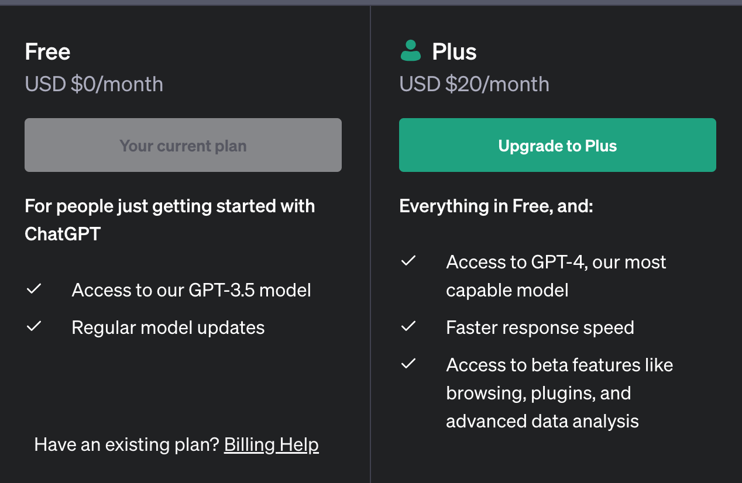Click the checkmark beside beta features access
Viewport: 742px width, 483px height.
coord(408,364)
